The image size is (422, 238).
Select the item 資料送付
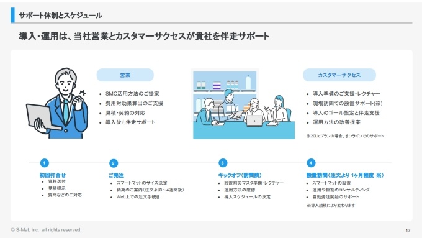point(56,181)
